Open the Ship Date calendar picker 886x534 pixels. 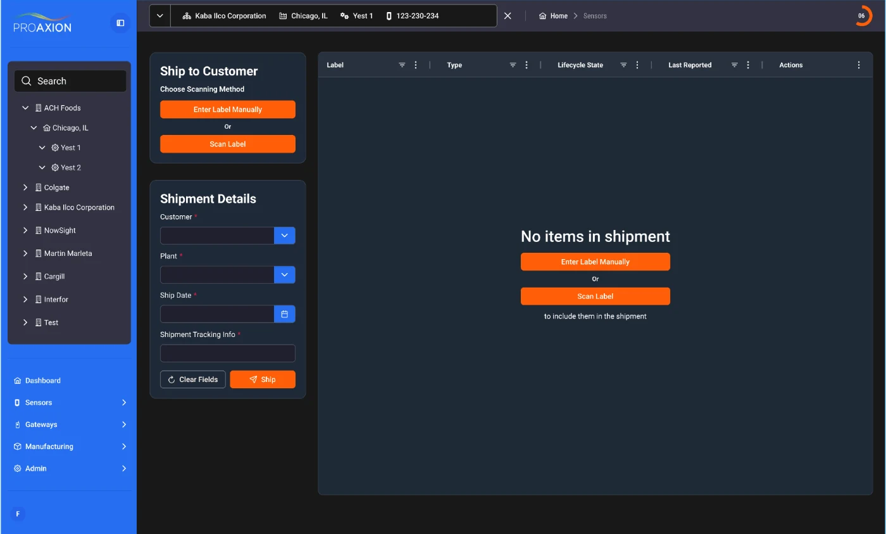coord(284,314)
